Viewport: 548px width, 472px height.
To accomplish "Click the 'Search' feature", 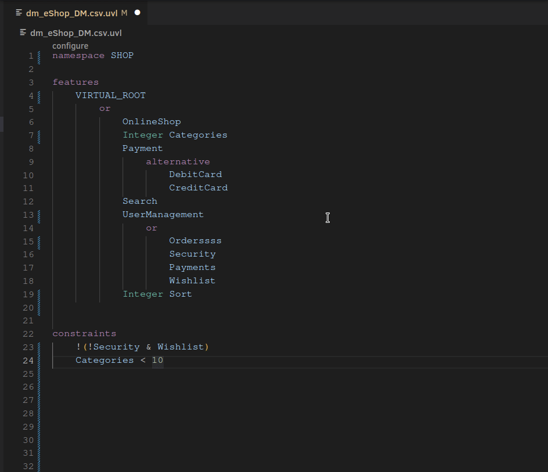I will coord(140,201).
